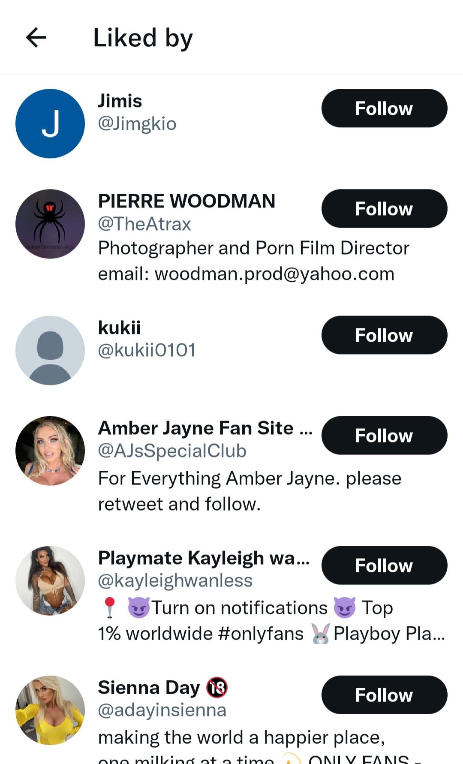Follow the Jimis account
463x764 pixels.
384,108
